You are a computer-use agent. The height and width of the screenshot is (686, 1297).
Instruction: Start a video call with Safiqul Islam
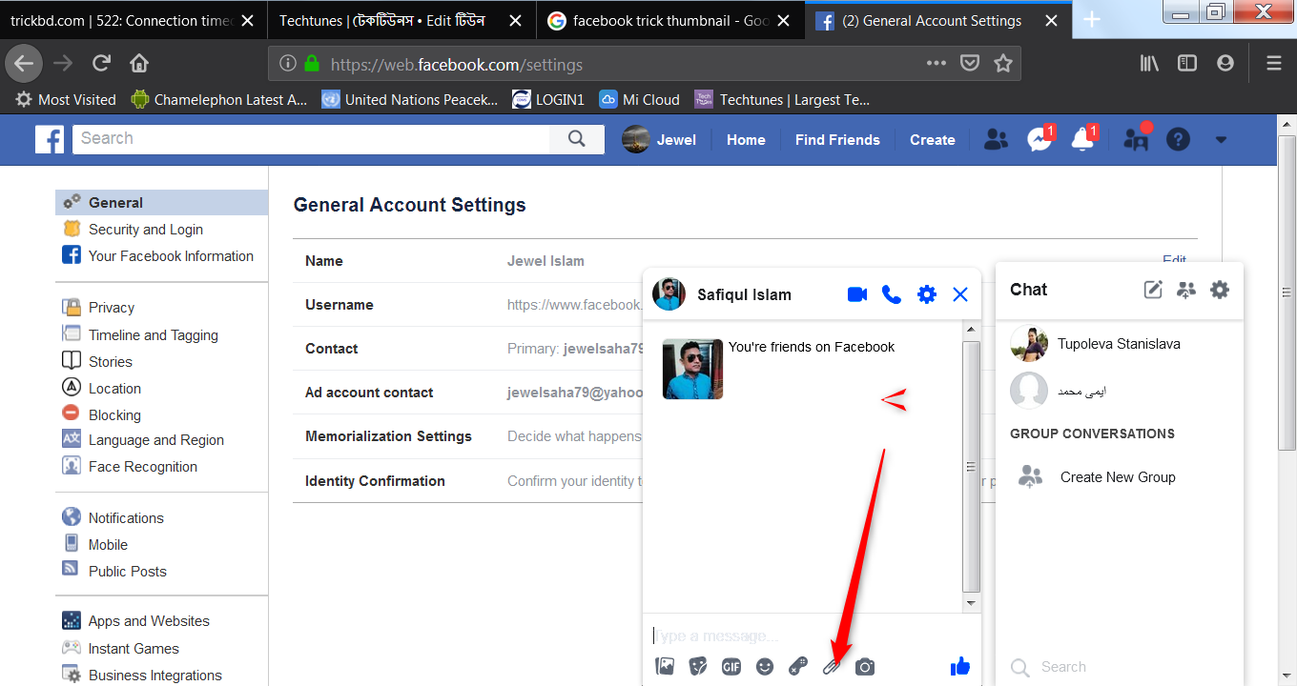(857, 294)
